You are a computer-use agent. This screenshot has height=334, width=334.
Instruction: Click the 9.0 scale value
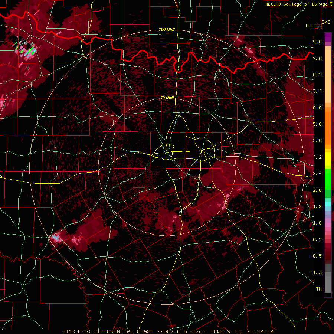click(x=317, y=58)
